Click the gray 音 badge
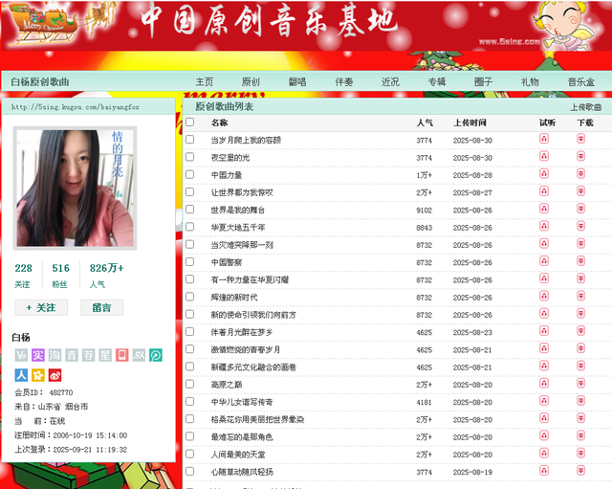 (x=72, y=355)
